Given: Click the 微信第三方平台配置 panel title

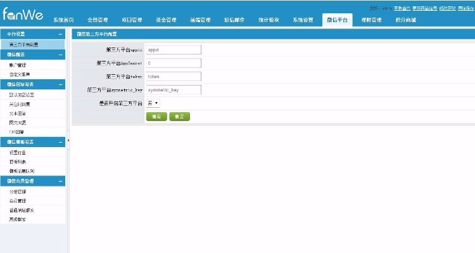Looking at the screenshot, I should [97, 34].
